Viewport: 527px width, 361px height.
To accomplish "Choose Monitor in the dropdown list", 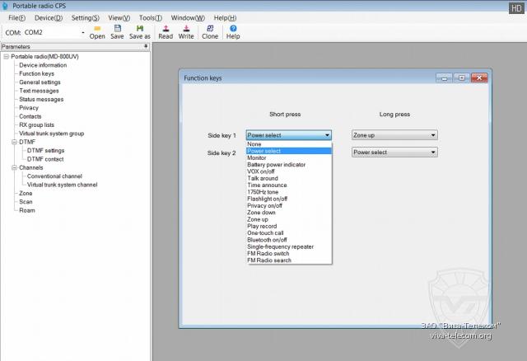I will pos(289,157).
